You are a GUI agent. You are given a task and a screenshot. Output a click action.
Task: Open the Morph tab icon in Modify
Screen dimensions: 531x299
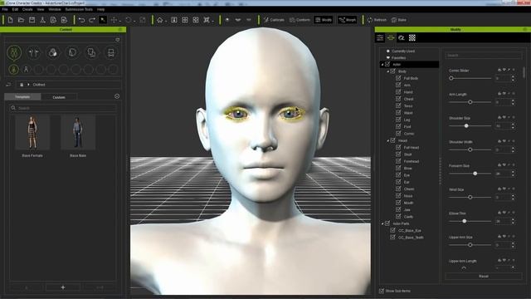click(391, 37)
